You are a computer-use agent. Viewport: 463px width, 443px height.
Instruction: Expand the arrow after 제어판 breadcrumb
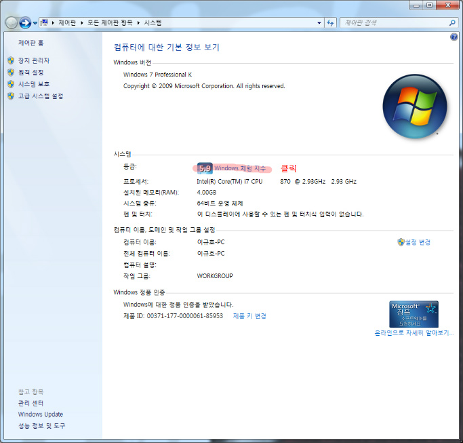[82, 23]
